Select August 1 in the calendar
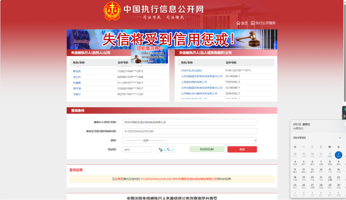 (x=329, y=155)
